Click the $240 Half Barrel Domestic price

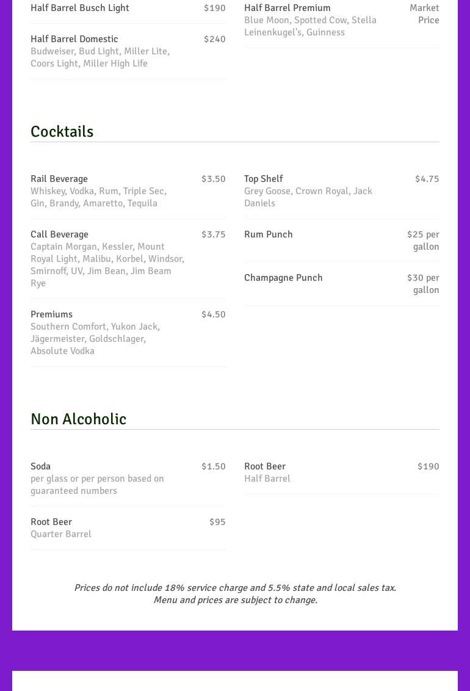click(x=214, y=39)
